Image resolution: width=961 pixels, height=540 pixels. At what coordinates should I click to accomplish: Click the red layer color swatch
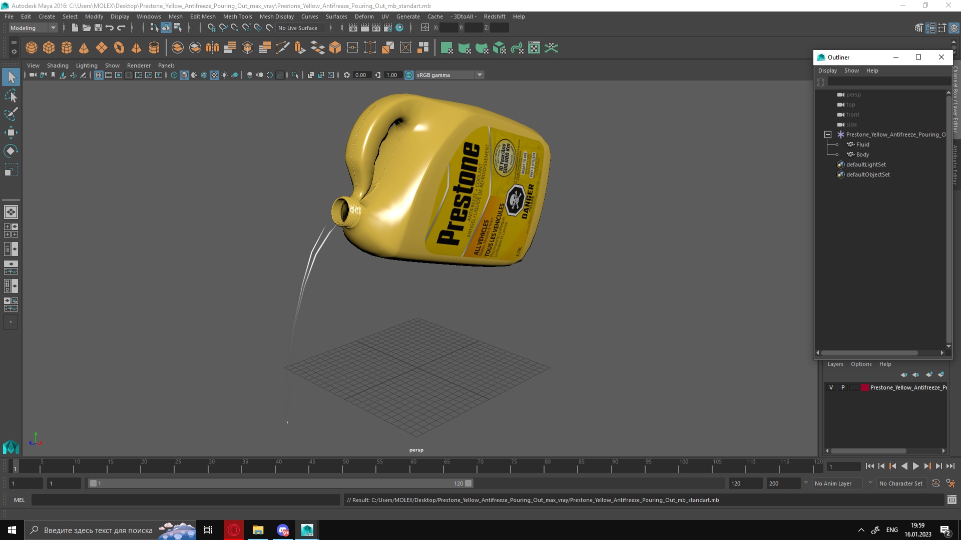[864, 387]
